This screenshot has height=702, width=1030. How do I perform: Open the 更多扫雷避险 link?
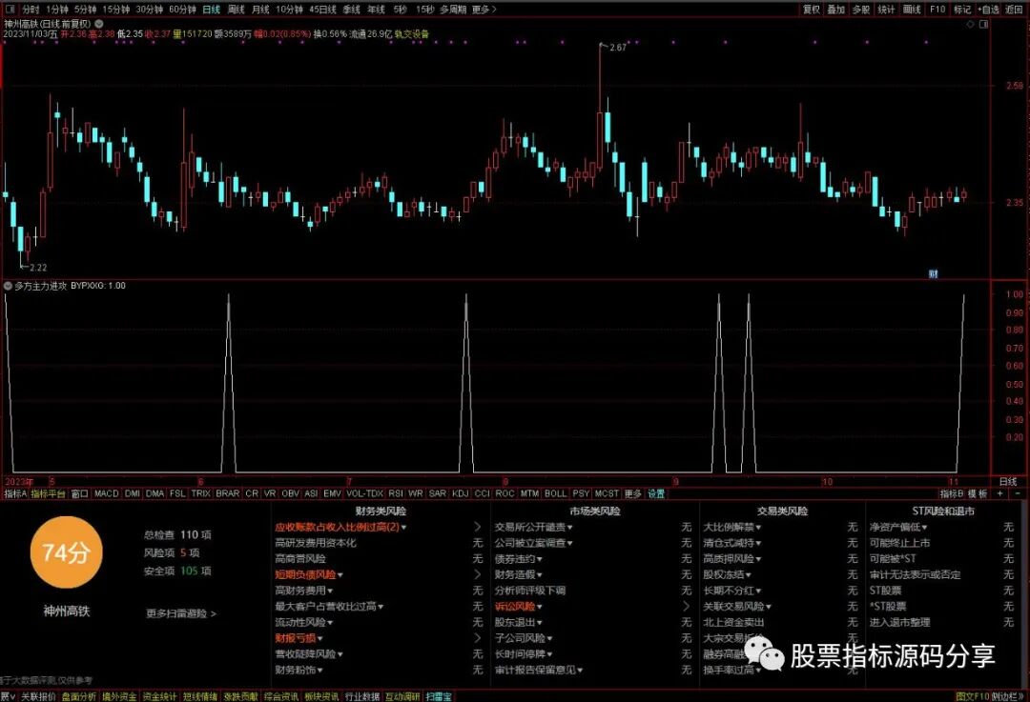pyautogui.click(x=180, y=613)
